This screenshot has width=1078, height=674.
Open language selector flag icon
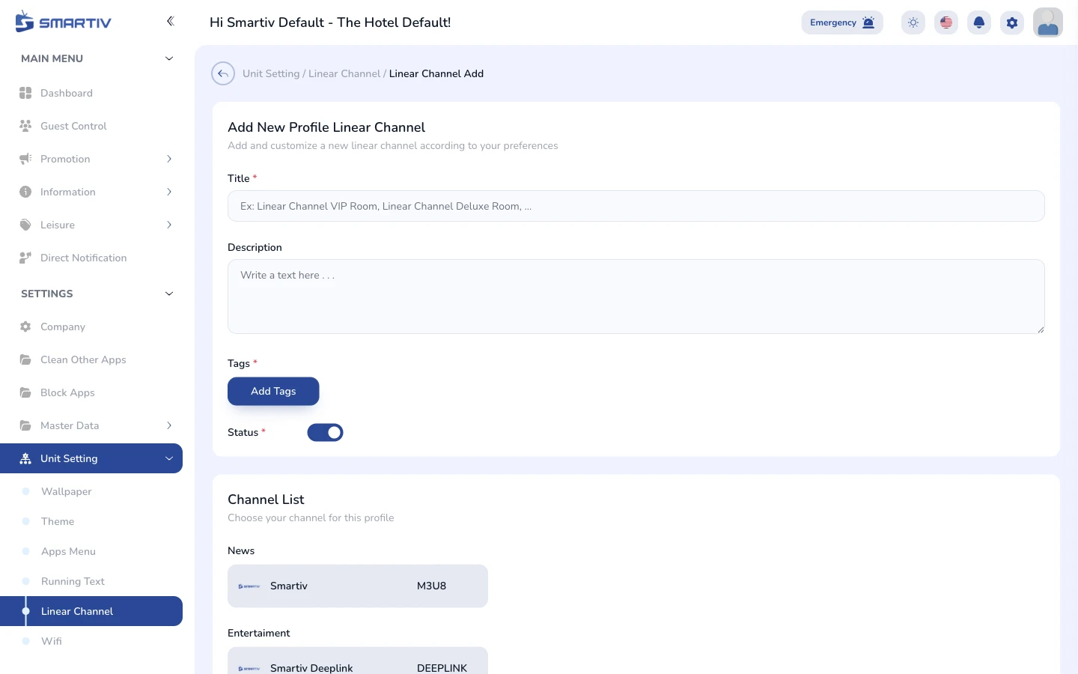[x=946, y=22]
